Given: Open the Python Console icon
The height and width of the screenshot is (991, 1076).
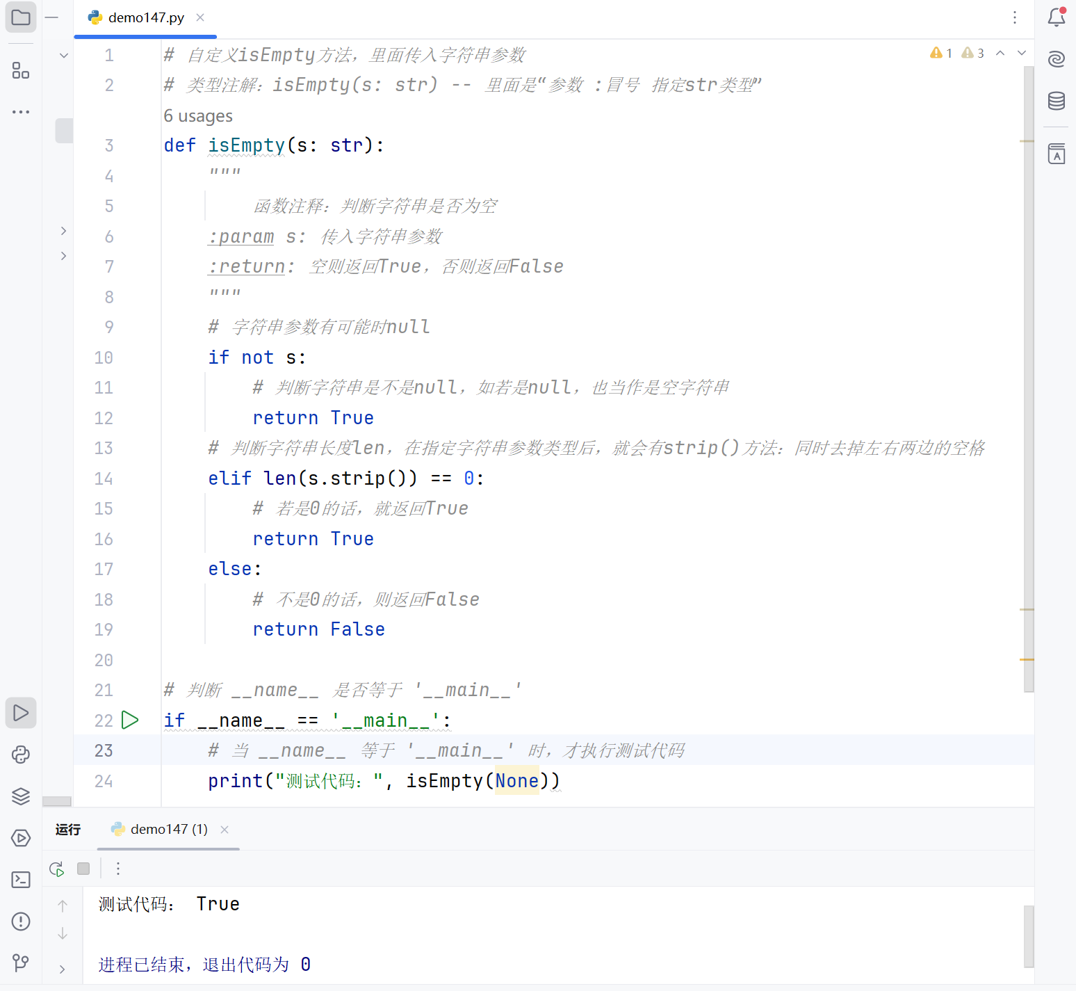Looking at the screenshot, I should [x=21, y=755].
